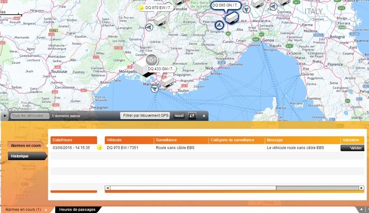Switch to the Historique side tab
The height and width of the screenshot is (213, 369).
pyautogui.click(x=27, y=156)
